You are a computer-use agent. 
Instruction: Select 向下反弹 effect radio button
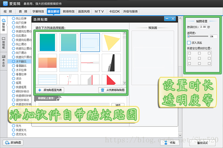click(13, 23)
